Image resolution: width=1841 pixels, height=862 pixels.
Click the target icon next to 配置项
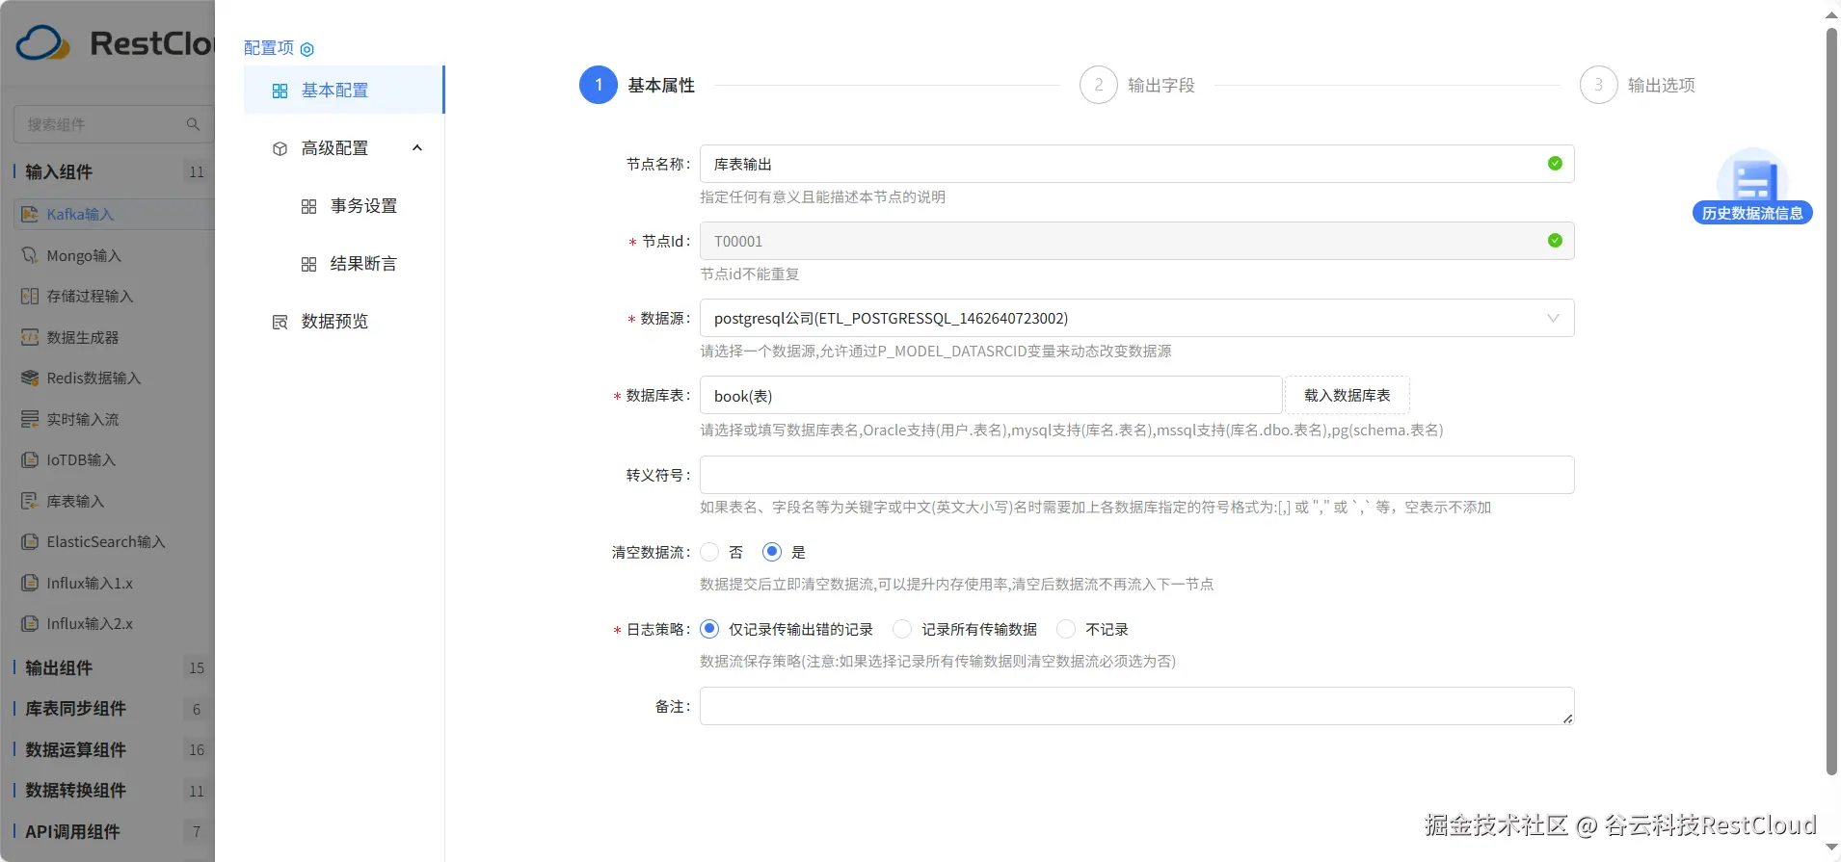(307, 49)
